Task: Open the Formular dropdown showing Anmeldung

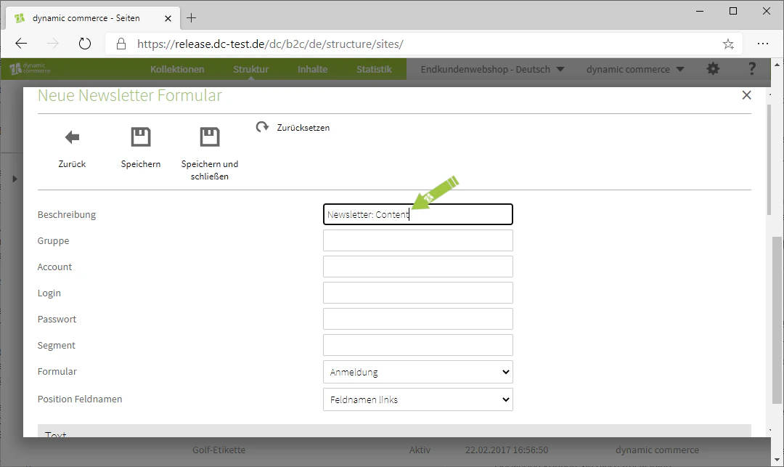Action: [x=418, y=372]
